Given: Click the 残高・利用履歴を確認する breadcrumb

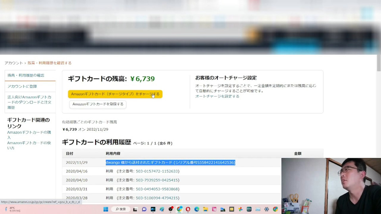Looking at the screenshot, I should (49, 63).
